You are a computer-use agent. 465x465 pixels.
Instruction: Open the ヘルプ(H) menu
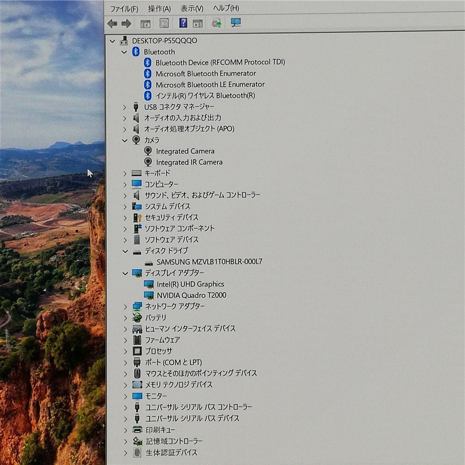pyautogui.click(x=226, y=8)
